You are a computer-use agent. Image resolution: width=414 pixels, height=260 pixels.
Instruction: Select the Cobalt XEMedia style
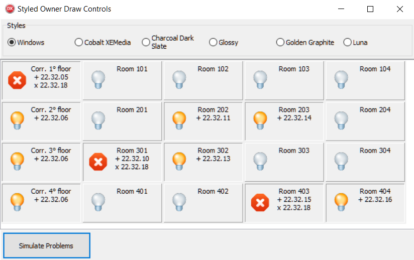[79, 43]
